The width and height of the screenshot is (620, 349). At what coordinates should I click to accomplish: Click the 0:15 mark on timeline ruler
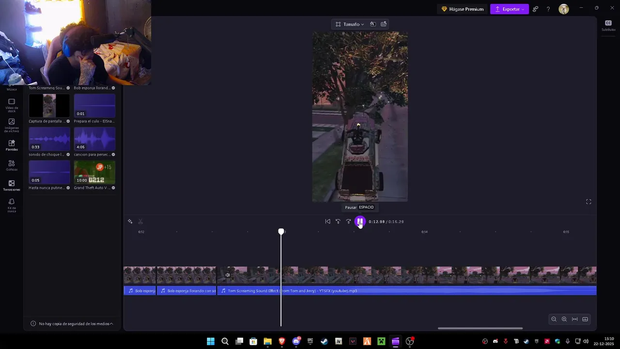coord(566,232)
